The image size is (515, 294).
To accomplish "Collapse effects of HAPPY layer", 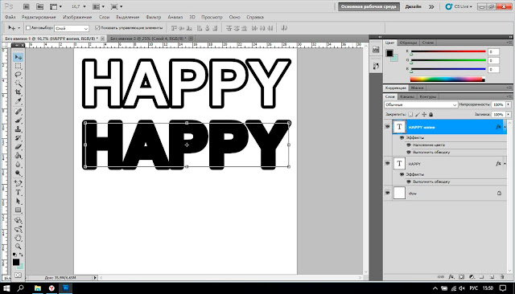I will [x=505, y=164].
